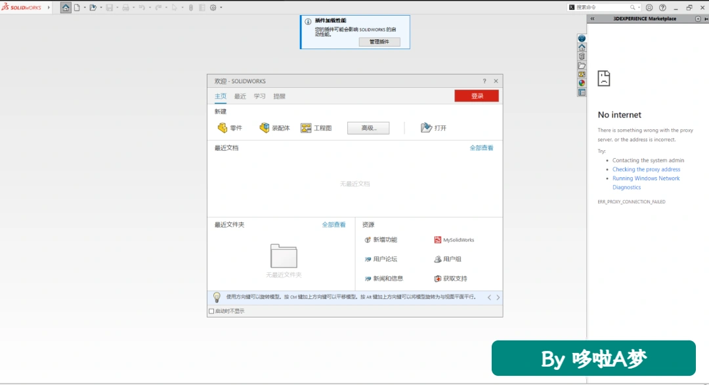Viewport: 709px width, 385px height.
Task: Expand the Open file dropdown arrow
Action: (101, 8)
